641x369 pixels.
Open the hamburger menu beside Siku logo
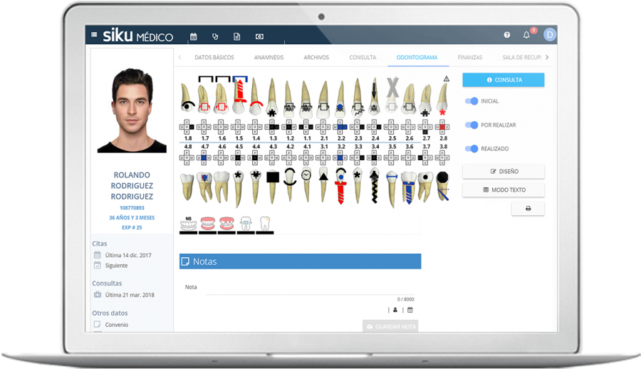tap(94, 35)
